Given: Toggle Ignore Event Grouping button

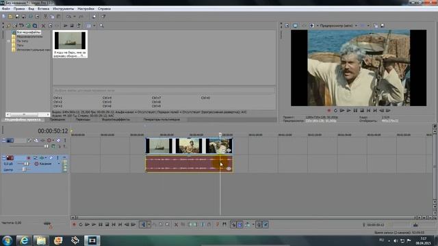Looking at the screenshot, I should click(x=266, y=224).
